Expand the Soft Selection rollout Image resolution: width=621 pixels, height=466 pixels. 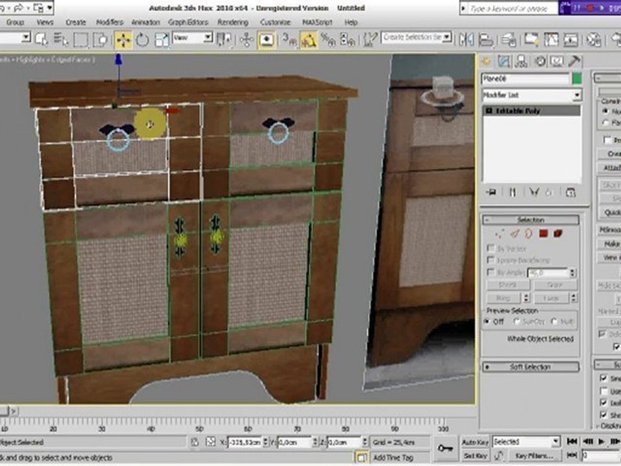click(530, 367)
